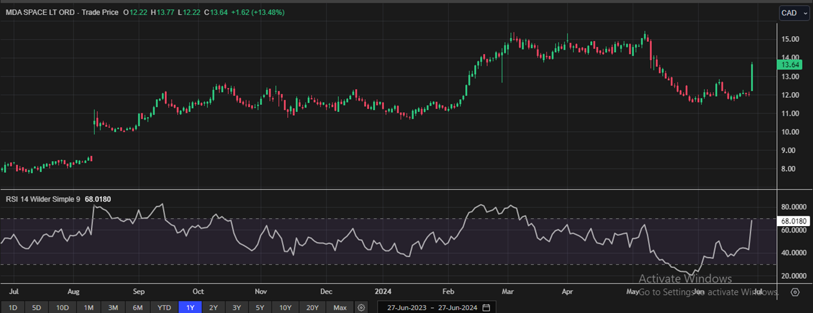
Task: Choose the 20Y time range
Action: click(x=313, y=307)
